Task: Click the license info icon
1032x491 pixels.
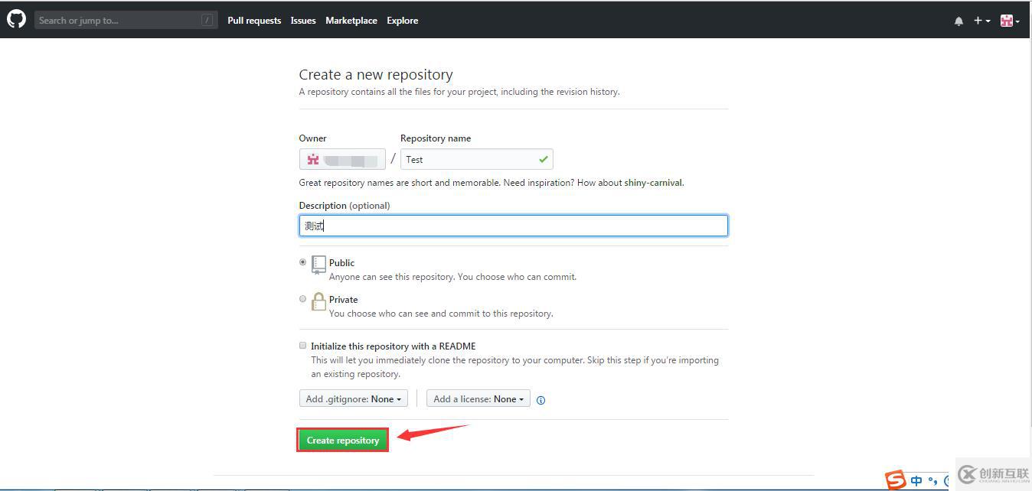Action: pyautogui.click(x=540, y=400)
